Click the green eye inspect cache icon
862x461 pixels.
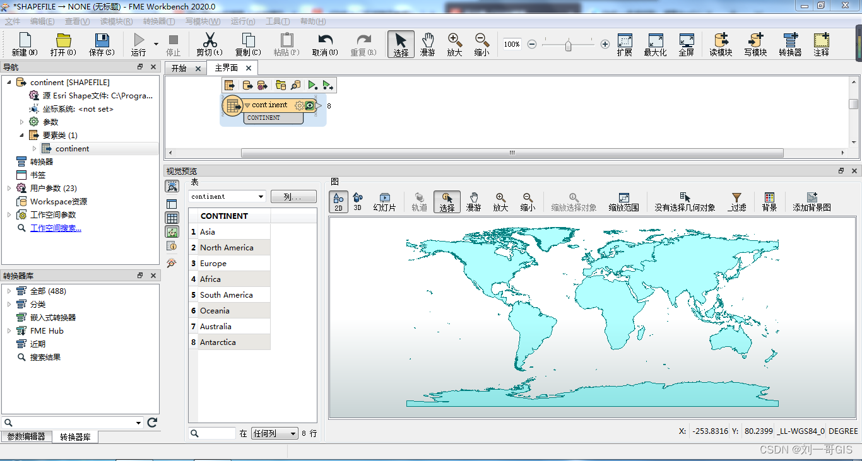click(310, 105)
